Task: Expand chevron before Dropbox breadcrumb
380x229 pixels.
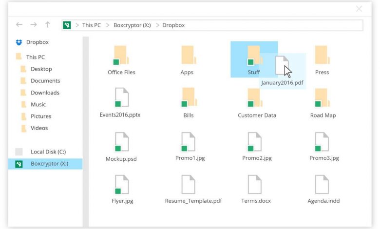Action: [x=157, y=25]
